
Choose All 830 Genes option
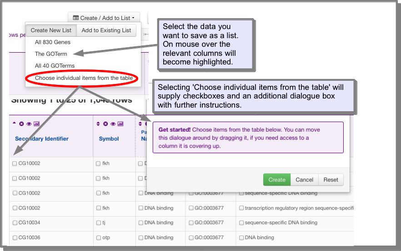click(x=53, y=42)
